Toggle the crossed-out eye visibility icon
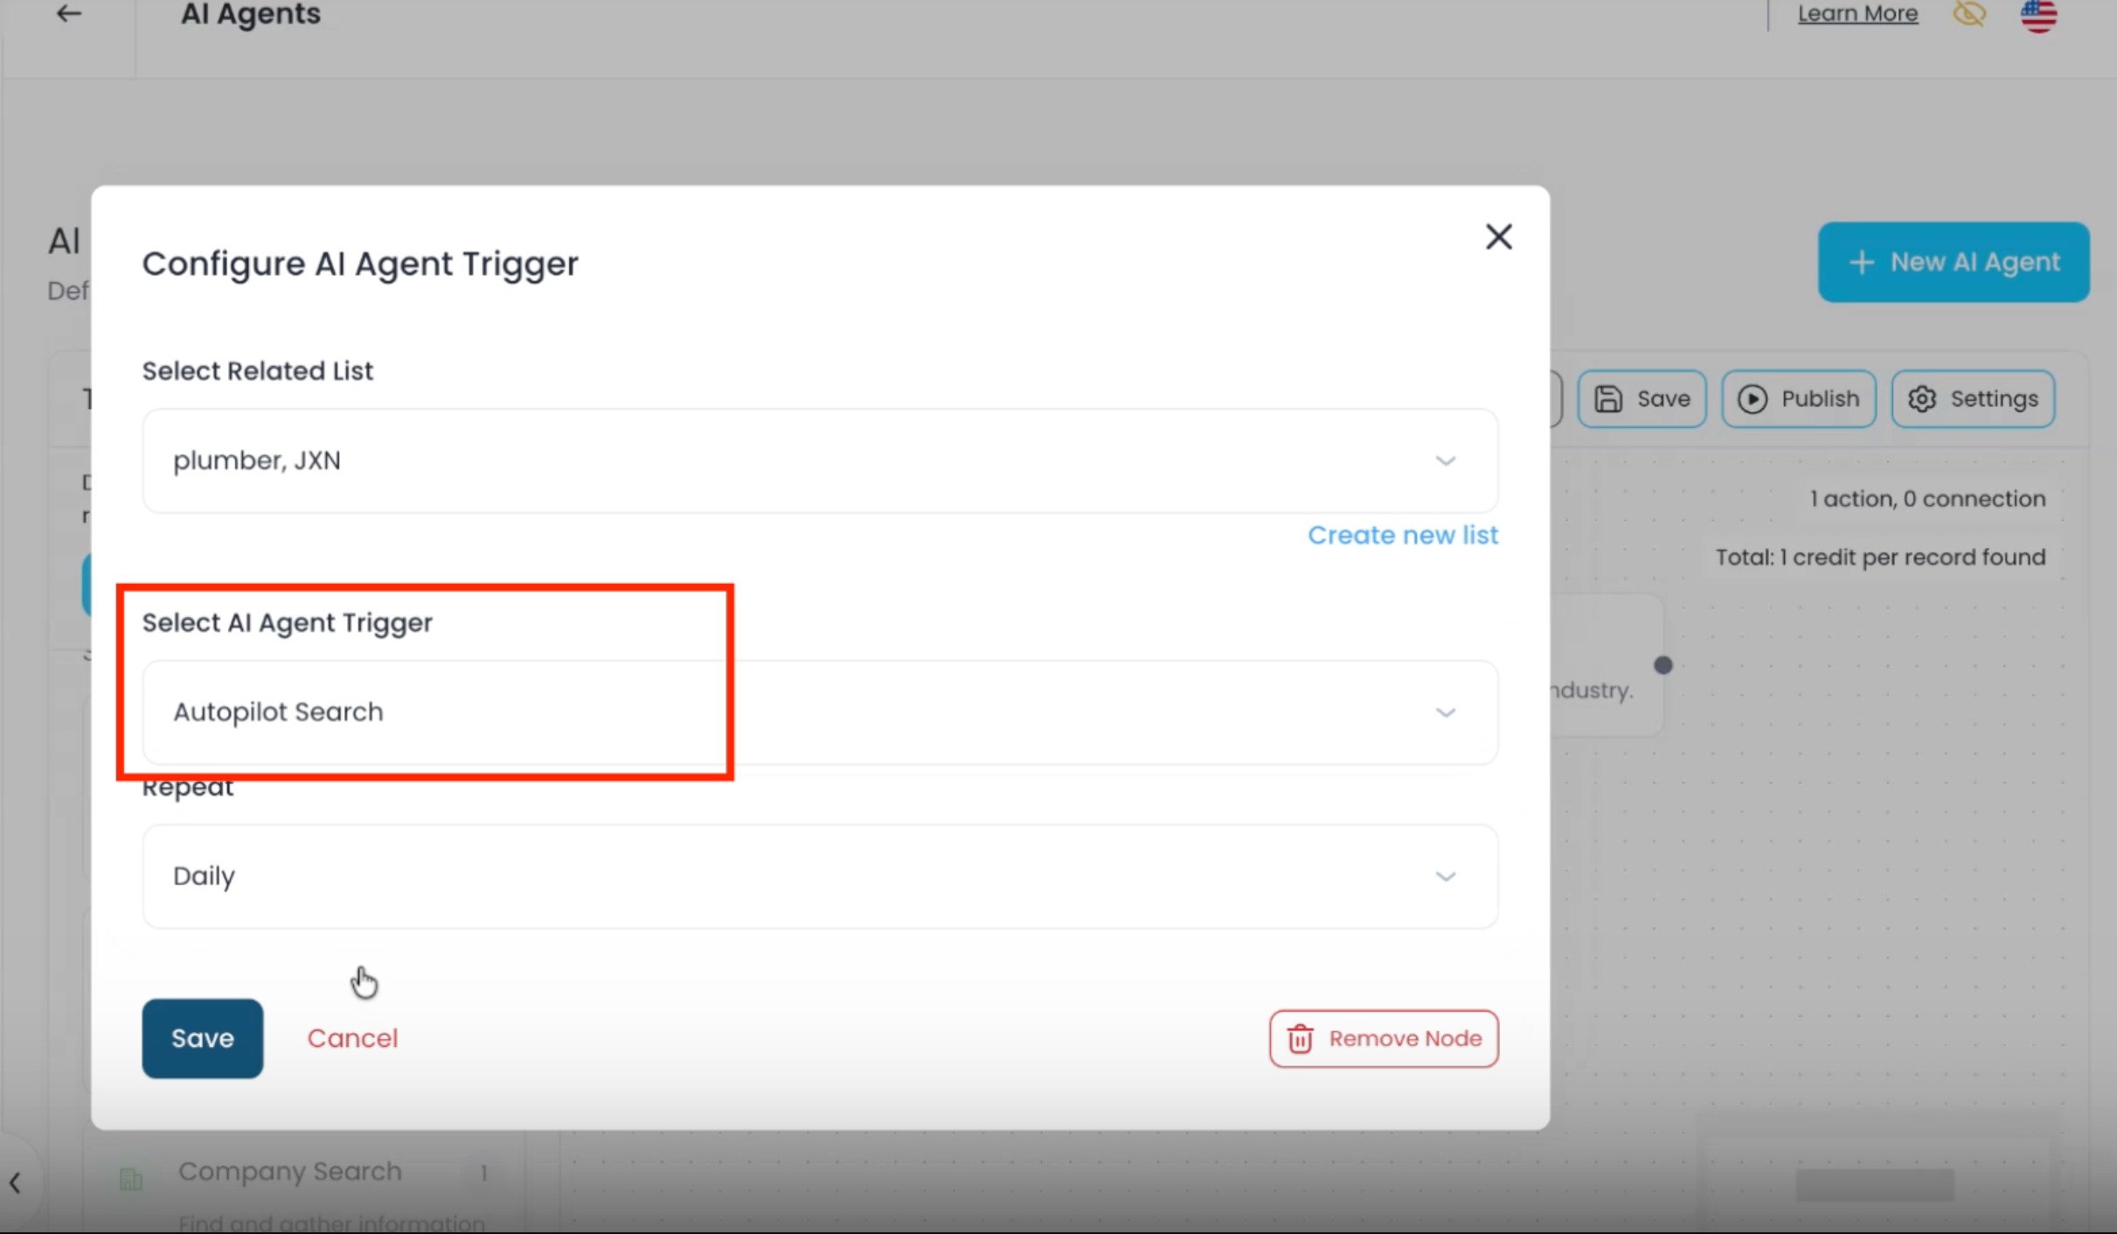 pyautogui.click(x=1968, y=13)
